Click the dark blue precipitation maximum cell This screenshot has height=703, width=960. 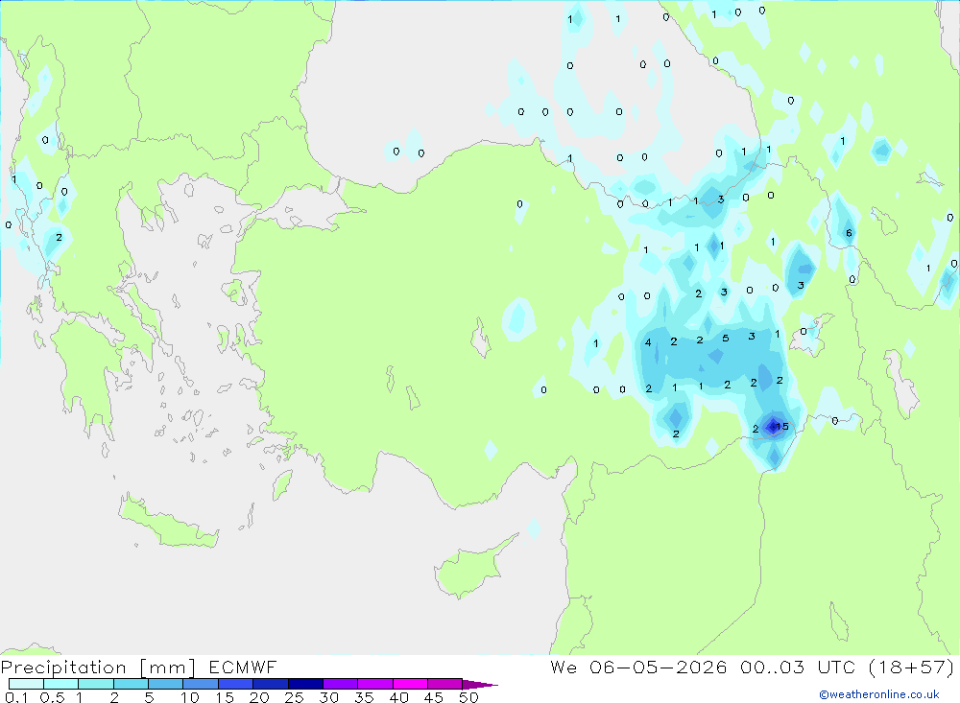773,427
